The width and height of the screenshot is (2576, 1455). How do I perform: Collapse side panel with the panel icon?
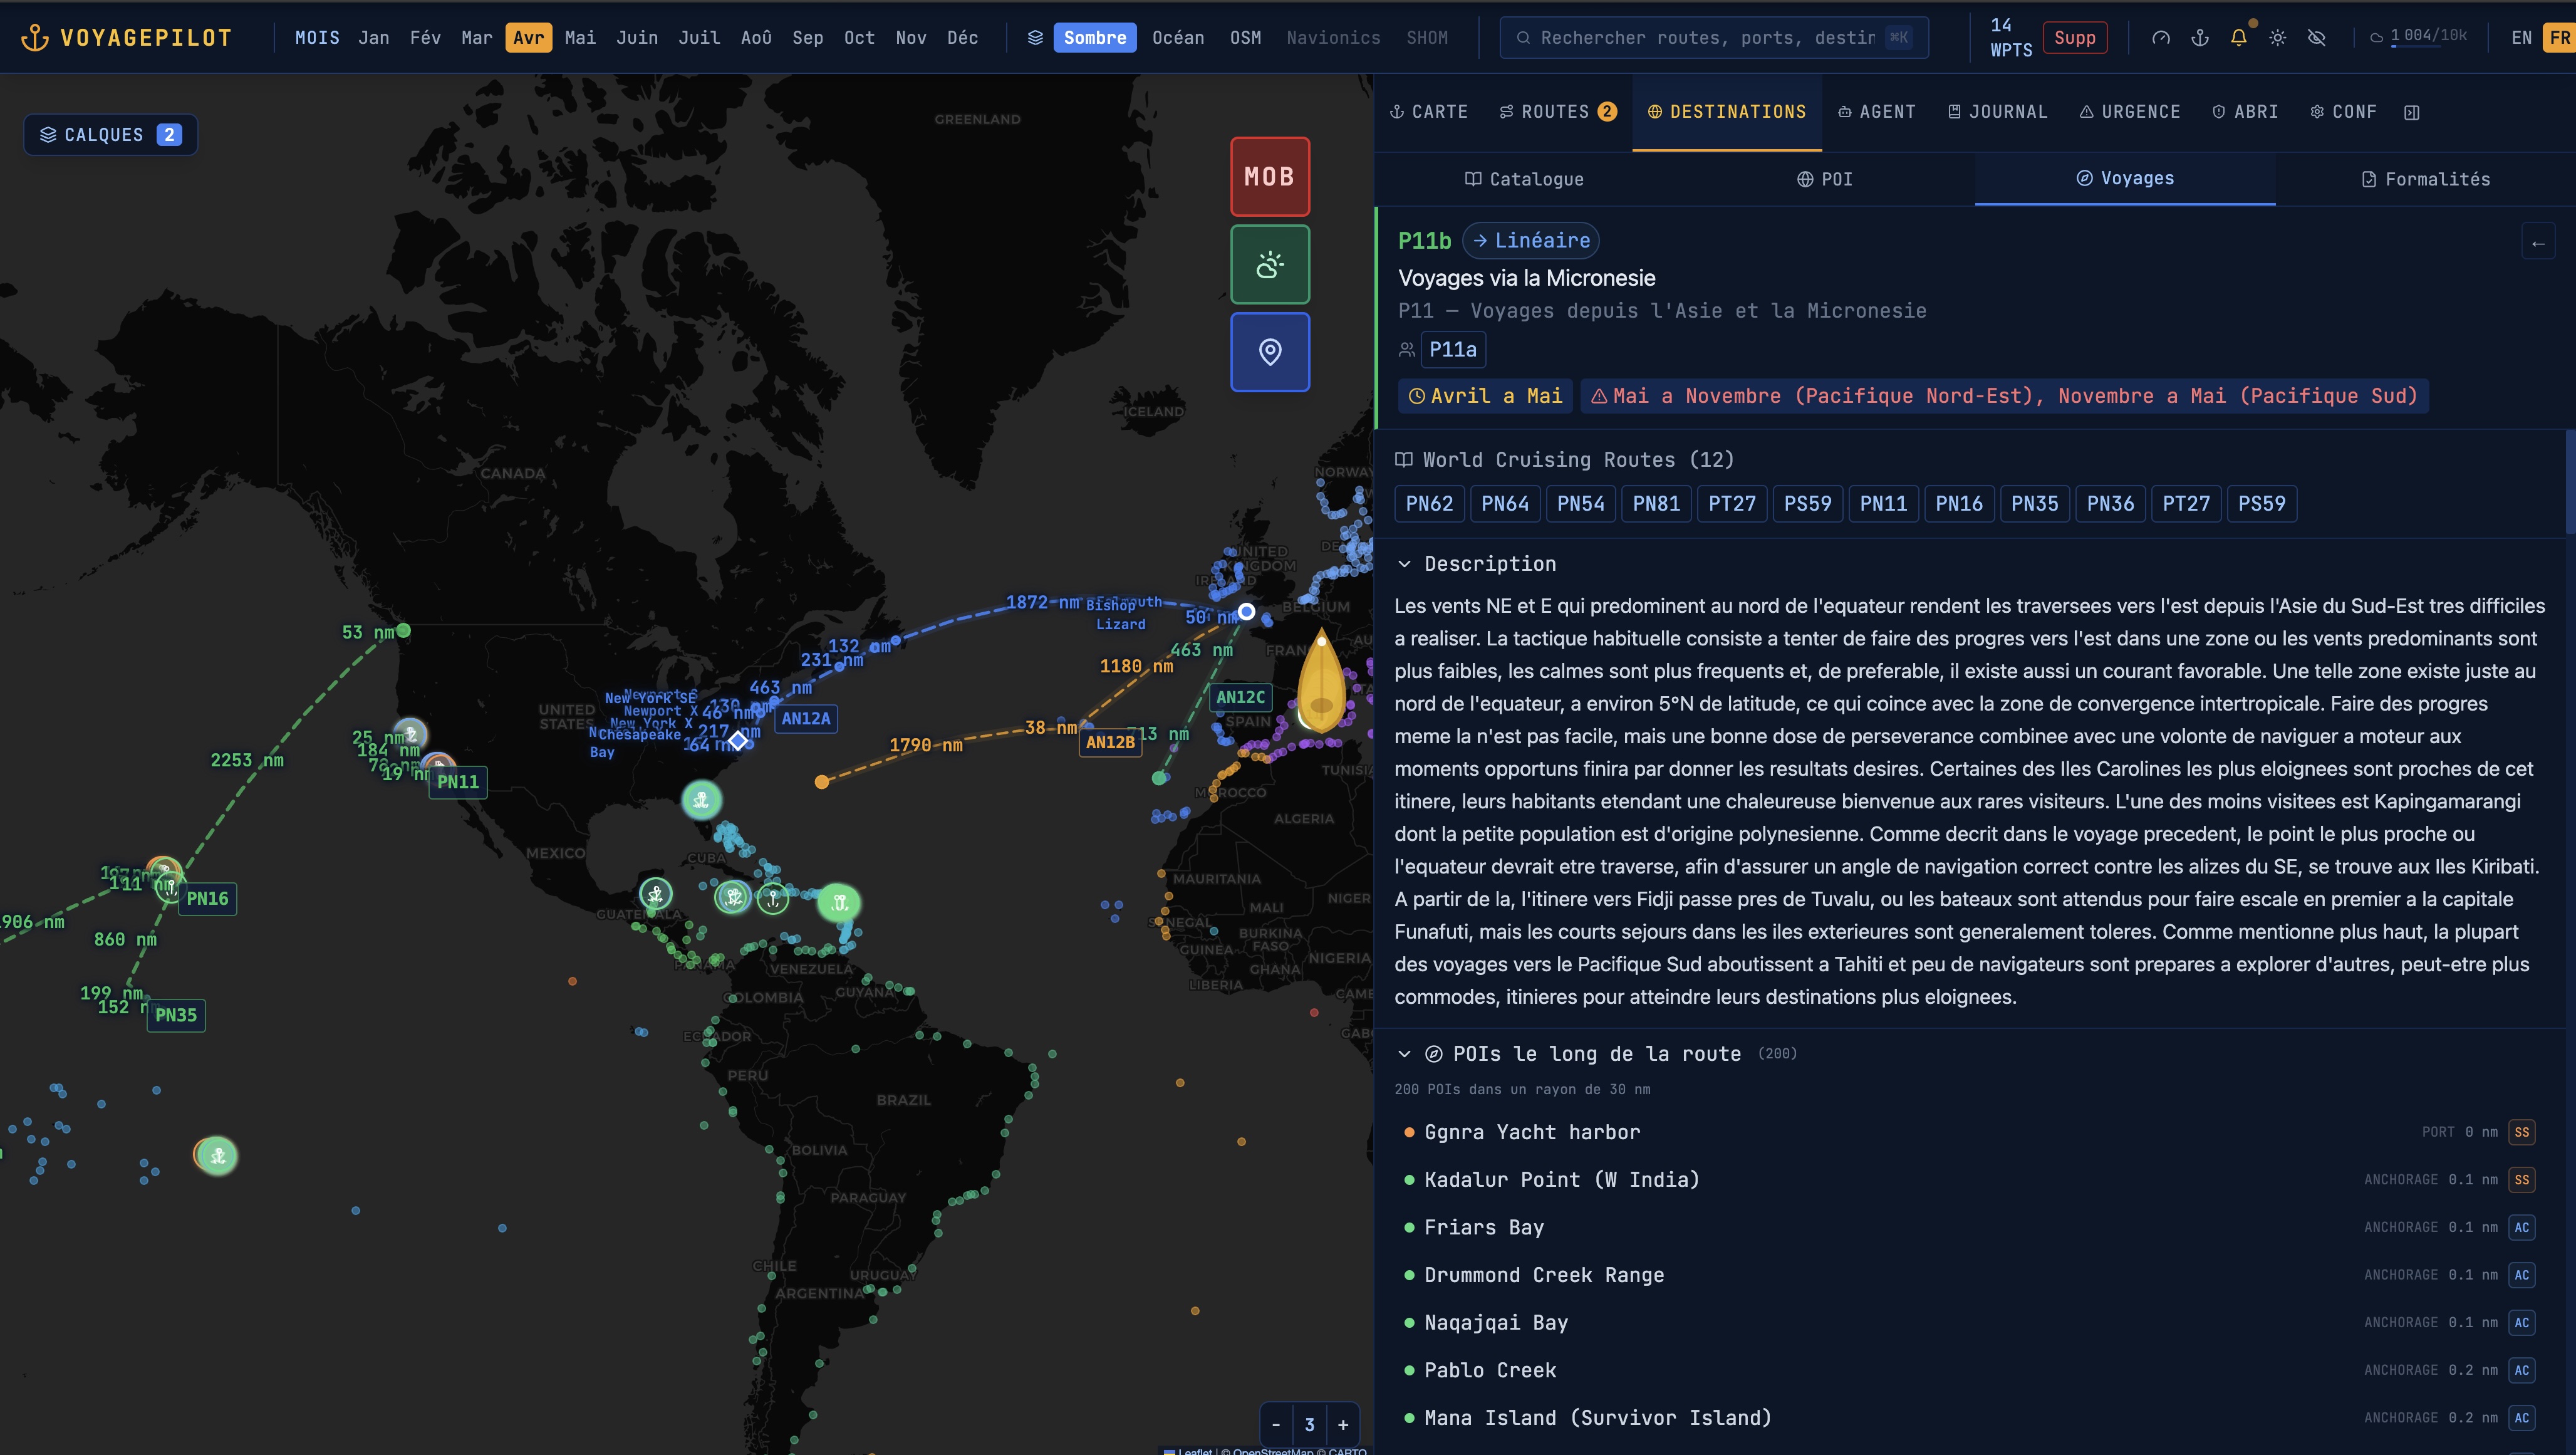(x=2411, y=112)
